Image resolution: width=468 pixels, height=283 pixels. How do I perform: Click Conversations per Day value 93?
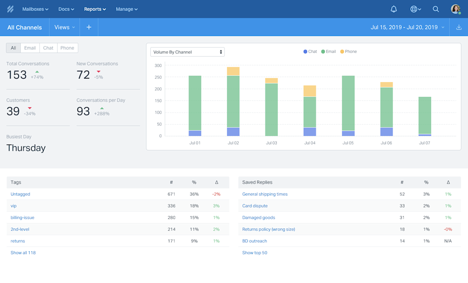[83, 111]
